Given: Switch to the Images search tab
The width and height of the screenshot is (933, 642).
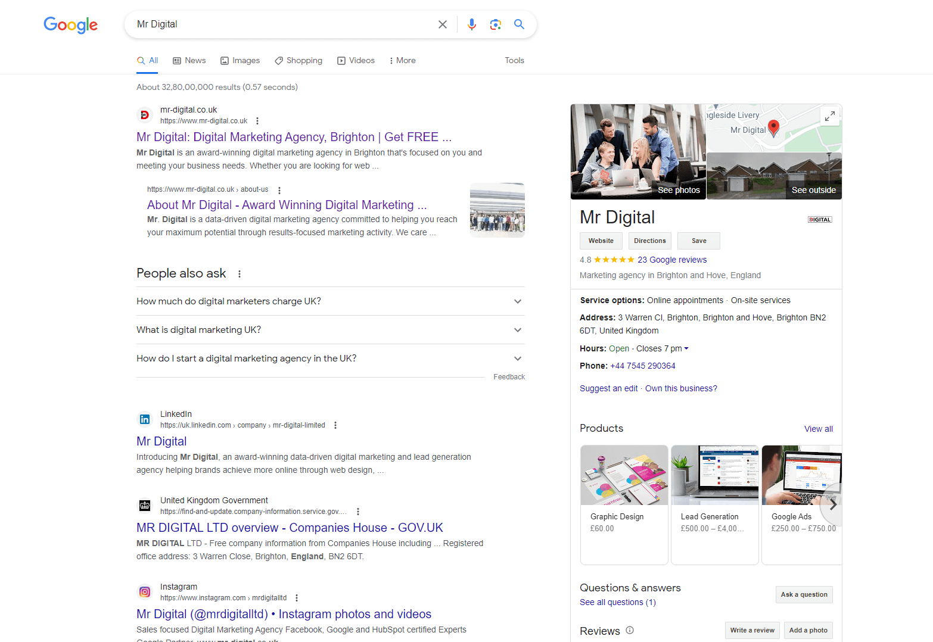Looking at the screenshot, I should tap(240, 60).
